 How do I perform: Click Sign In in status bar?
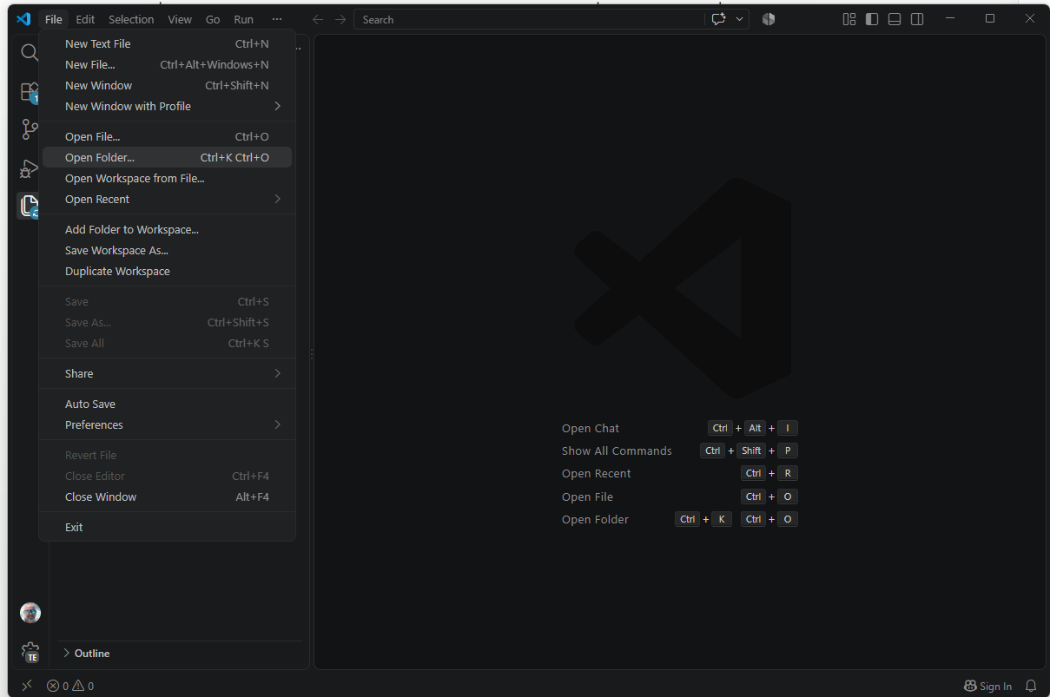pos(988,686)
